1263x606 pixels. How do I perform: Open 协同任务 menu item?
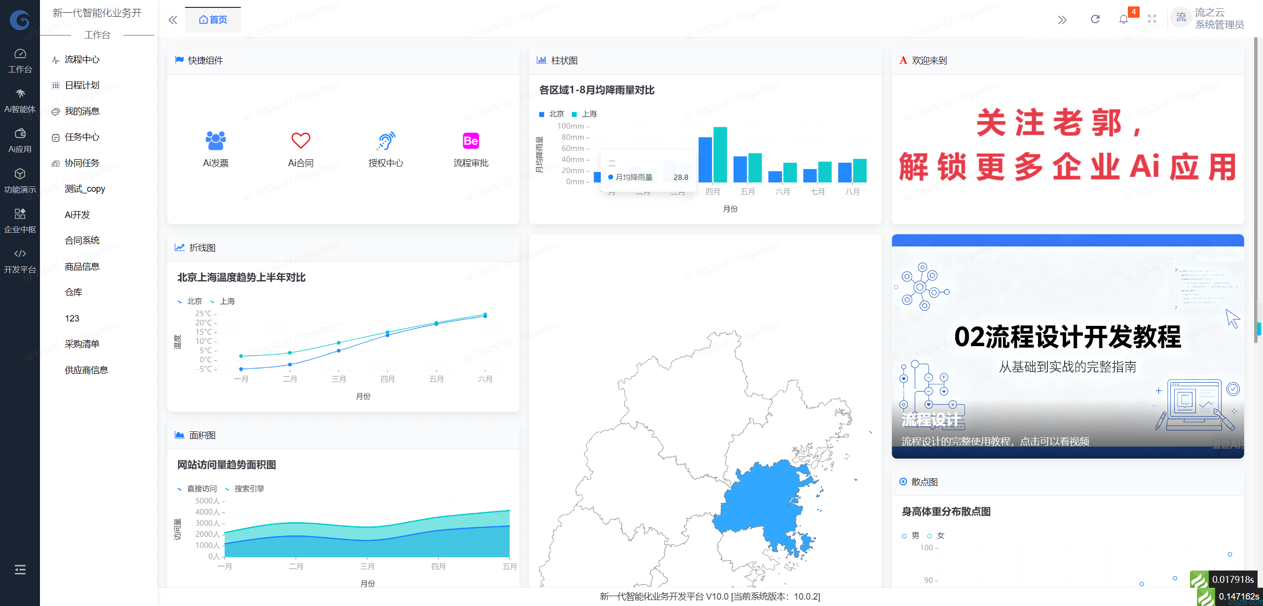click(82, 163)
